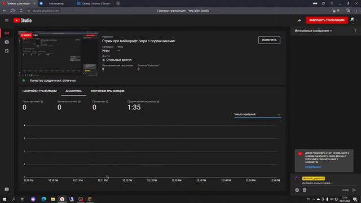Click info icon next to Активность в чате

point(80,101)
